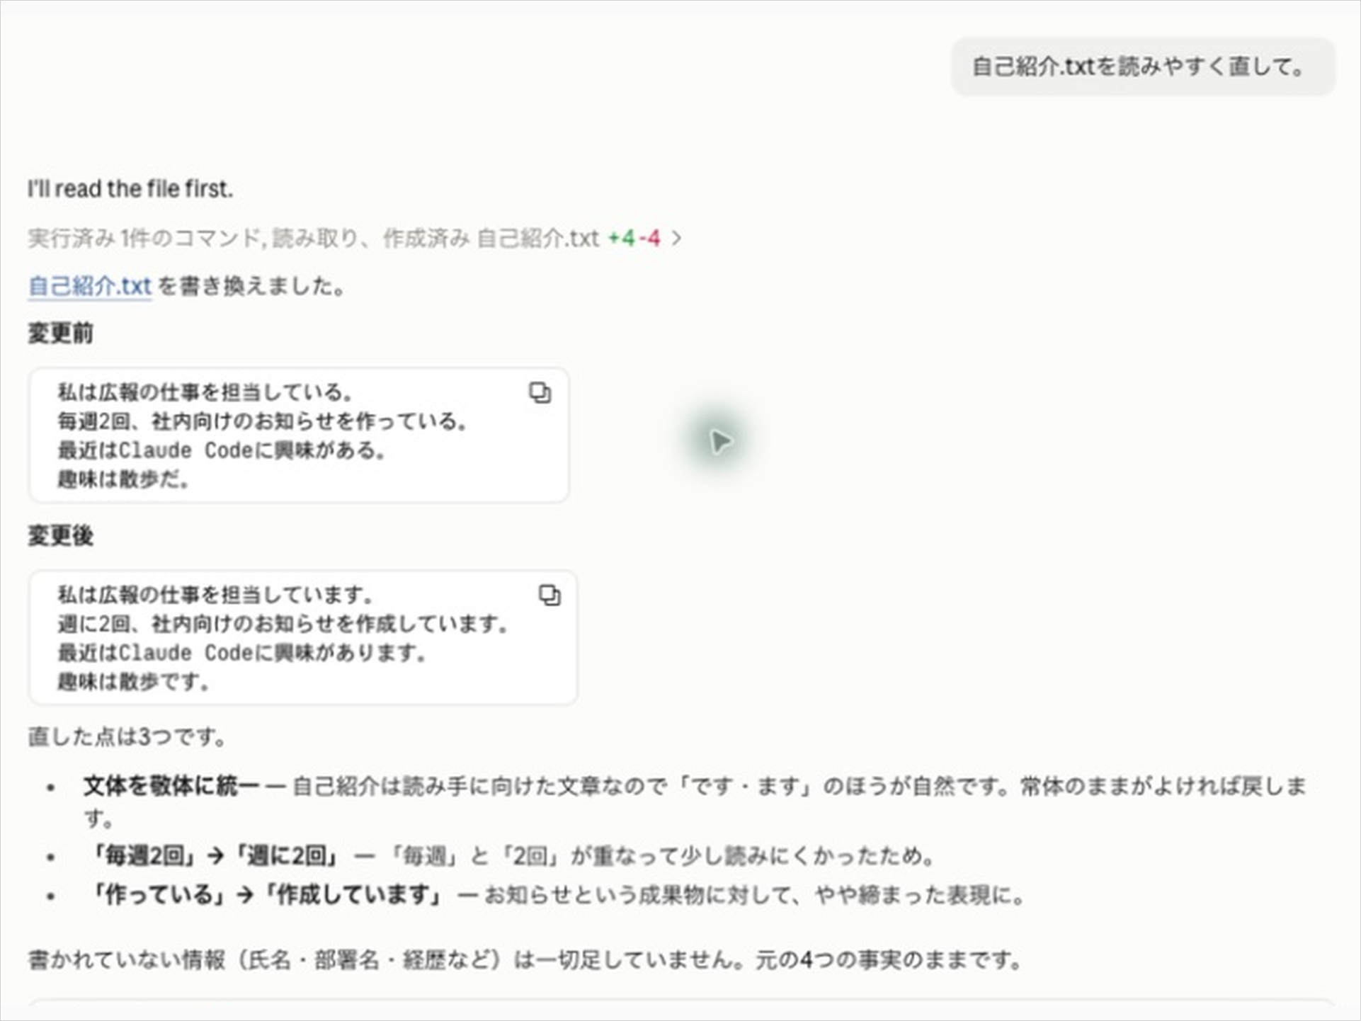Viewport: 1361px width, 1021px height.
Task: Click line 趣味は散歩だ。
Action: 124,479
